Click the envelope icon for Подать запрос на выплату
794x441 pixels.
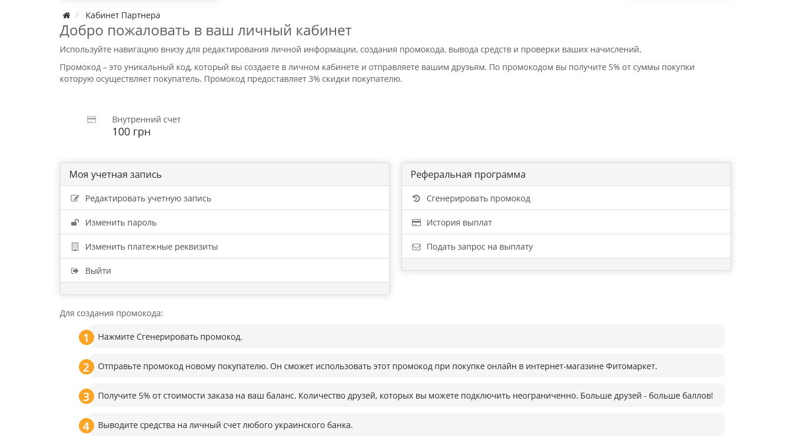(x=416, y=247)
